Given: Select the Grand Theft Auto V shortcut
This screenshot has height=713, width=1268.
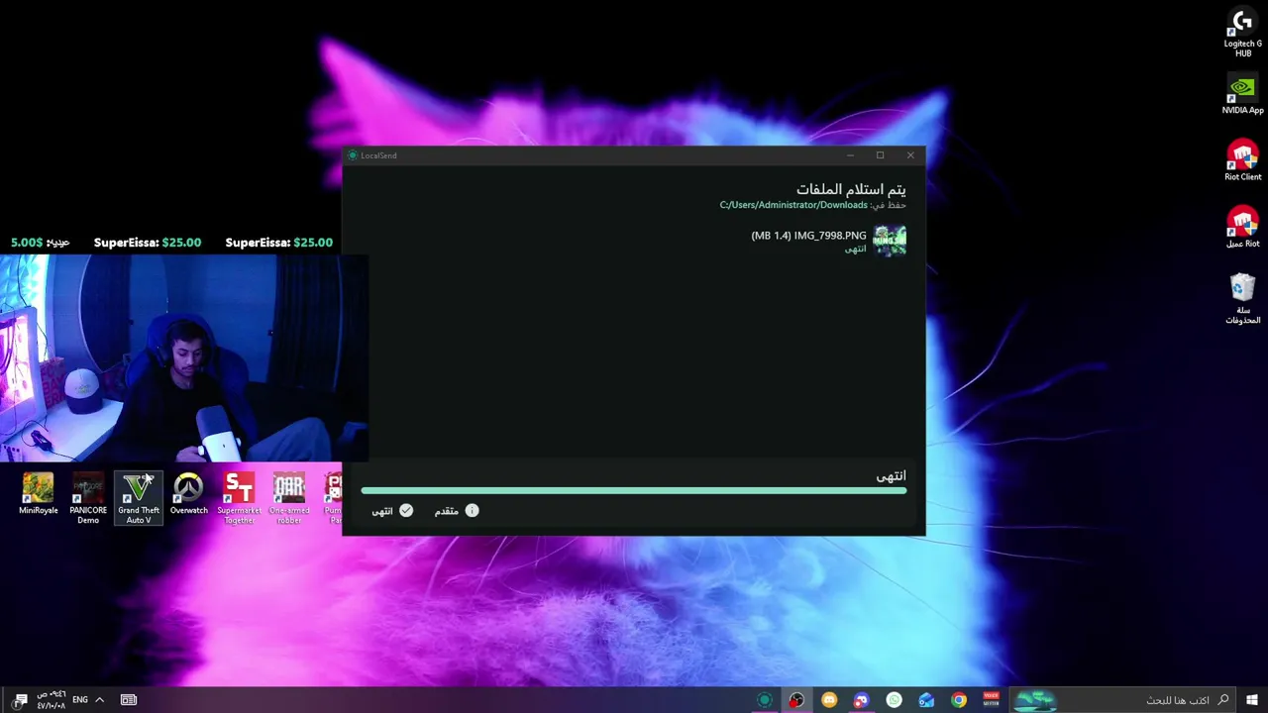Looking at the screenshot, I should [139, 498].
